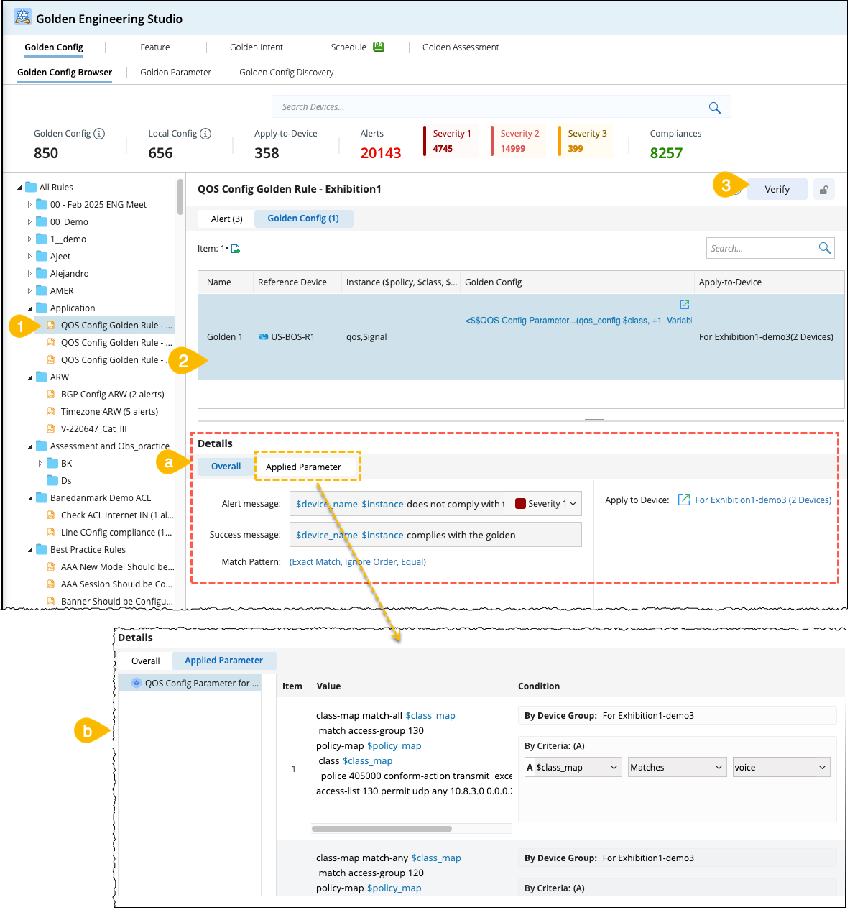
Task: Select the first QOS Config Golden Rule item
Action: tap(106, 325)
